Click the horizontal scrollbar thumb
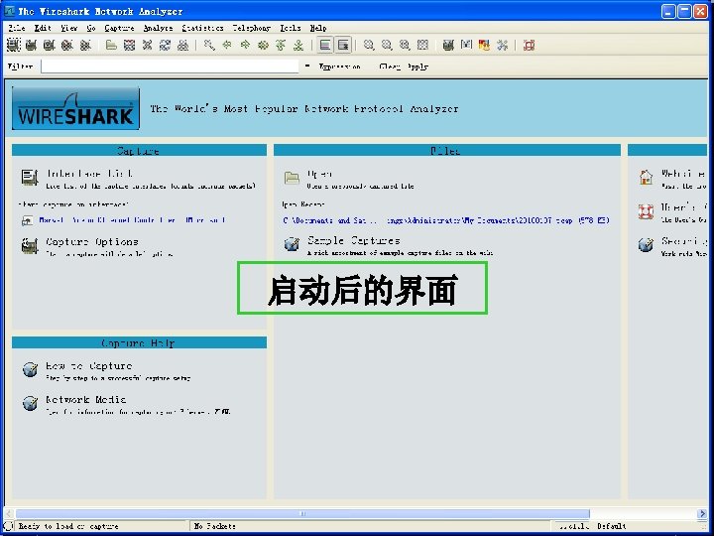 [302, 514]
